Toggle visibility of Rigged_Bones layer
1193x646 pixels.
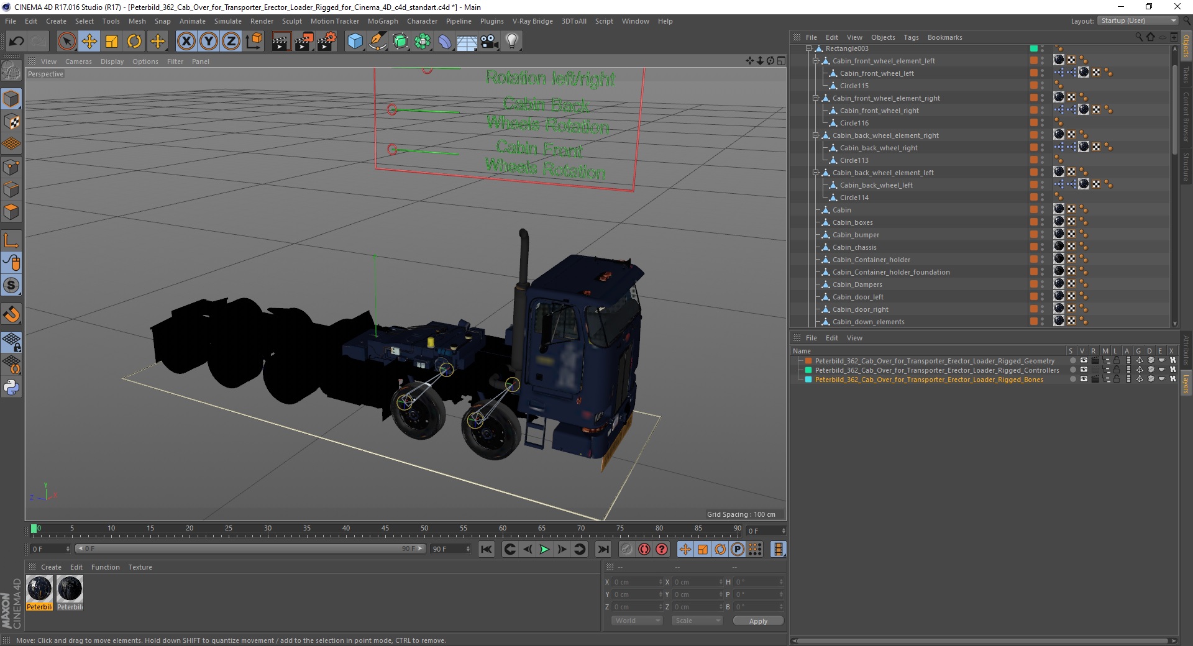[1084, 379]
